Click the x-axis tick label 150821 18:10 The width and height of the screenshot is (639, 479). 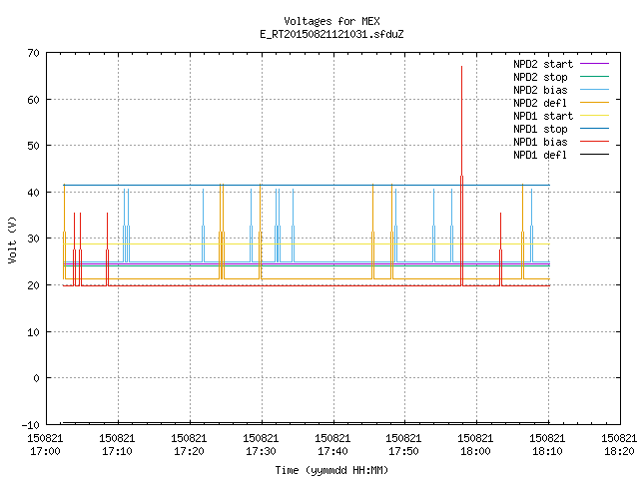click(x=547, y=445)
